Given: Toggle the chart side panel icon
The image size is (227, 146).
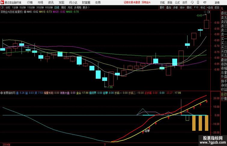Looking at the screenshot, I should pyautogui.click(x=209, y=12).
